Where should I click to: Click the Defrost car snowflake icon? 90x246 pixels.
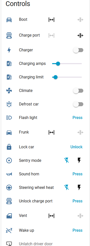pyautogui.click(x=9, y=104)
